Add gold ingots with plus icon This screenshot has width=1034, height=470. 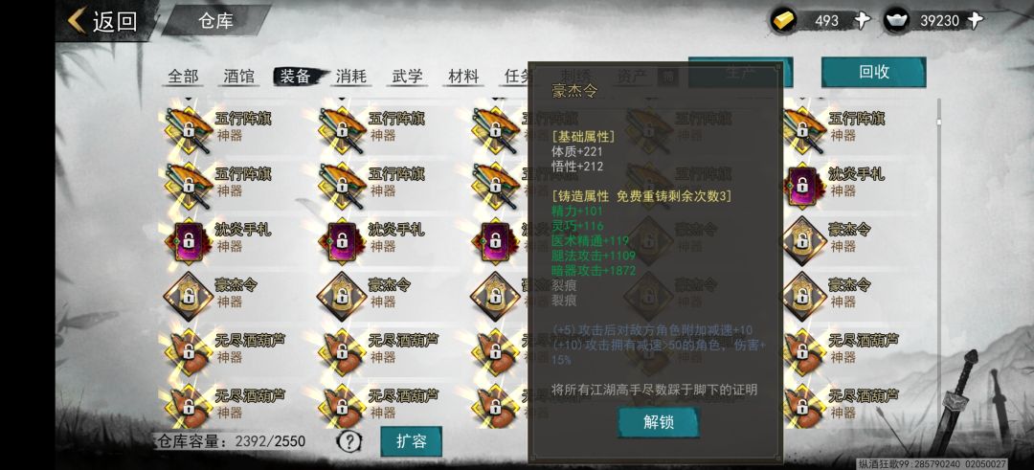862,20
